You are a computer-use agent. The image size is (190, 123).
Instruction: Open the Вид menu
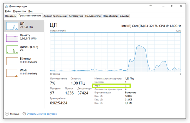[x=30, y=11]
